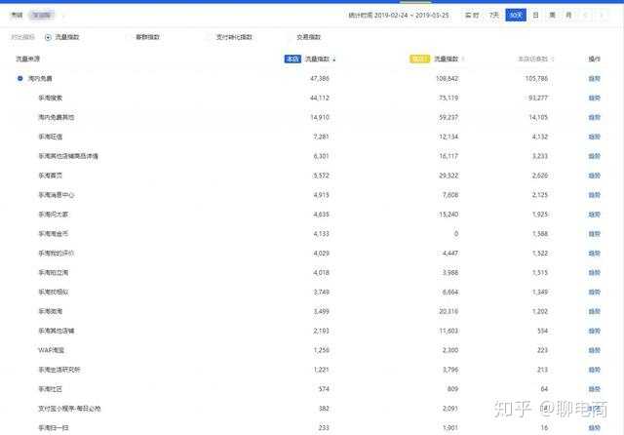Collapse the 淘内免费 traffic source row

tap(20, 77)
